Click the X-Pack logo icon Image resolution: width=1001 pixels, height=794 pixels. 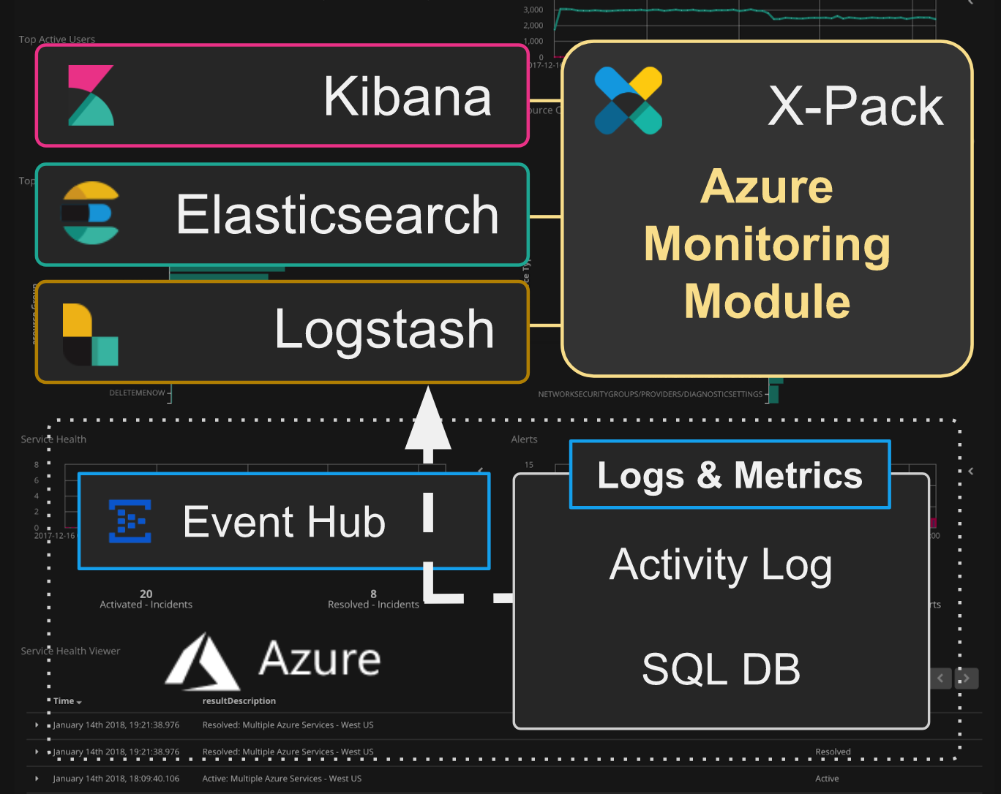[x=628, y=100]
